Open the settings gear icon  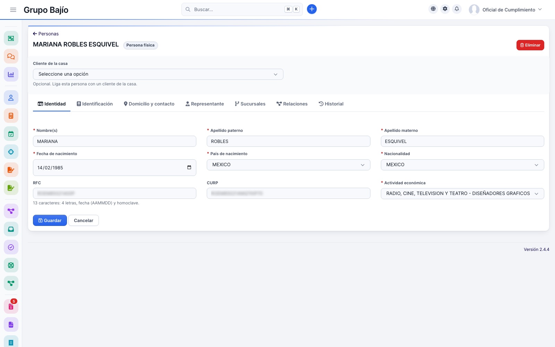[445, 9]
